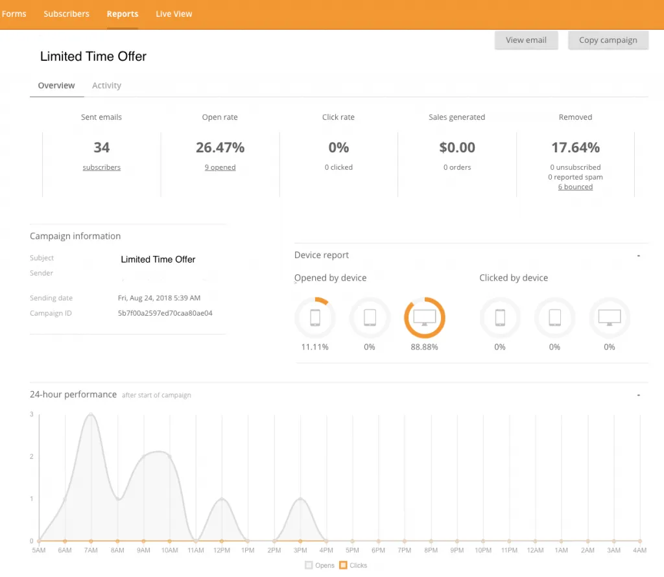Click the Opened by device heading
The width and height of the screenshot is (664, 577).
[331, 278]
